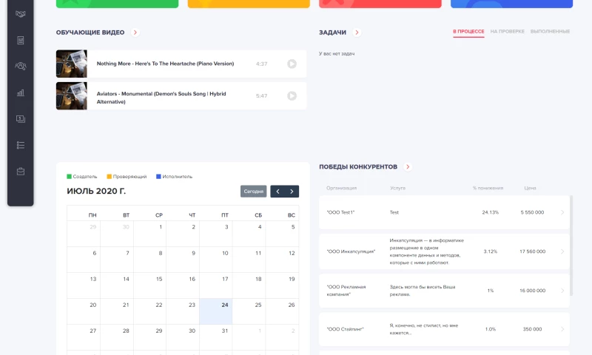Click the price 5 550 000
Image resolution: width=592 pixels, height=355 pixels.
point(532,212)
